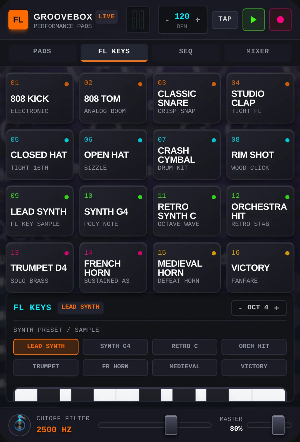The height and width of the screenshot is (442, 300).
Task: Click the pink record button
Action: pyautogui.click(x=280, y=19)
